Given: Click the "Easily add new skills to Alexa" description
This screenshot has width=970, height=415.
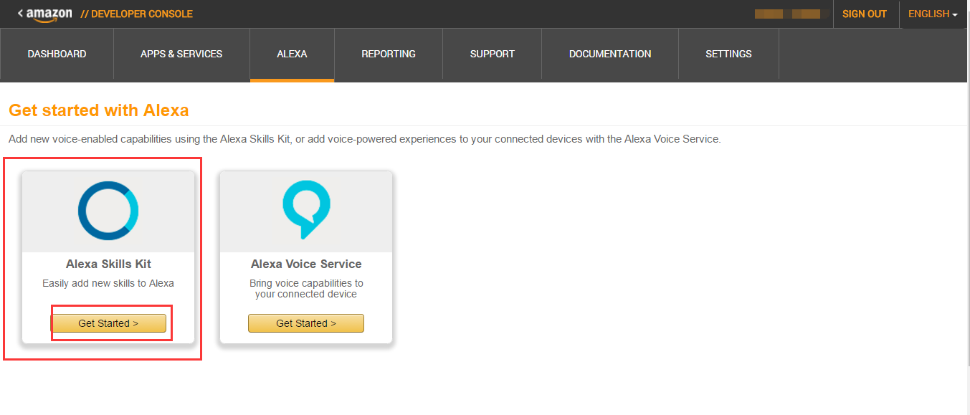Looking at the screenshot, I should tap(108, 283).
